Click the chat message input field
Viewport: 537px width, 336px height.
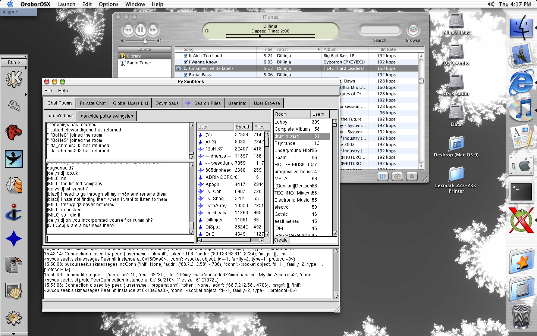[120, 239]
